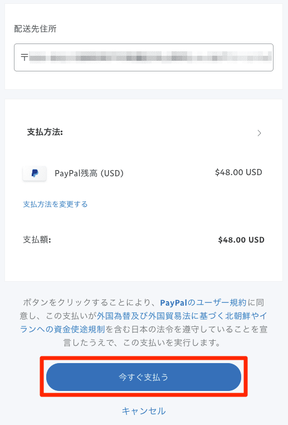The height and width of the screenshot is (425, 288).
Task: Open the 支払方法を変更する link
Action: coord(55,204)
